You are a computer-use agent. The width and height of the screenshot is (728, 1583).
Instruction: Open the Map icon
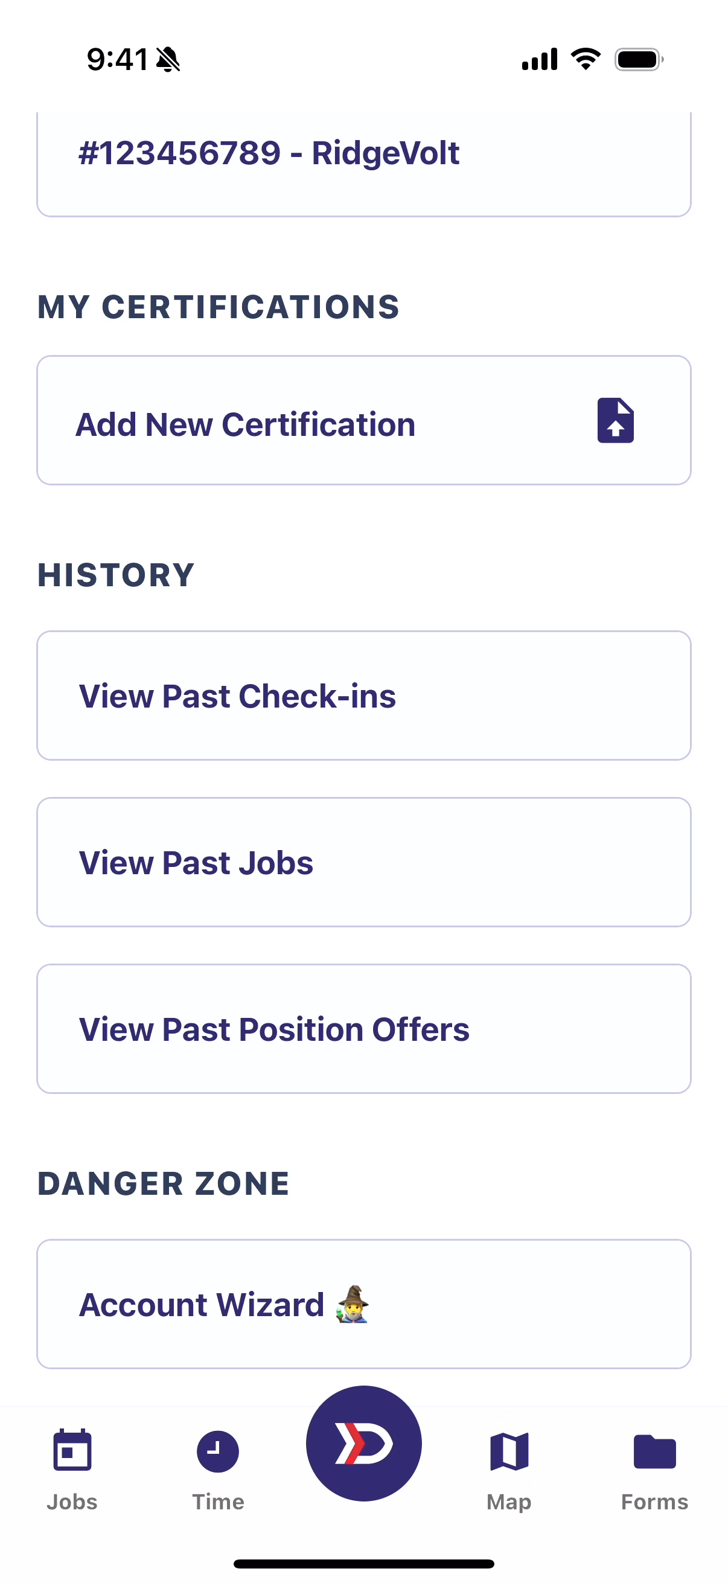click(x=509, y=1451)
